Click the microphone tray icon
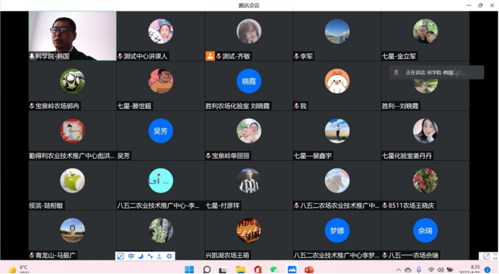Viewport: 499px width, 274px height. [419, 270]
